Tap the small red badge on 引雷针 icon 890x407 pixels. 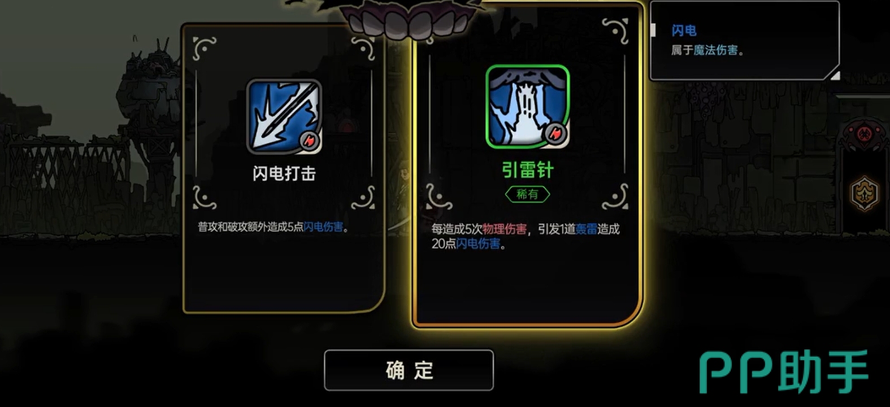(555, 133)
